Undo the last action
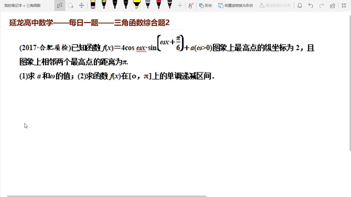The width and height of the screenshot is (351, 197). tap(311, 5)
